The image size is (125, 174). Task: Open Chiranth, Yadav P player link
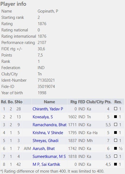[48, 109]
